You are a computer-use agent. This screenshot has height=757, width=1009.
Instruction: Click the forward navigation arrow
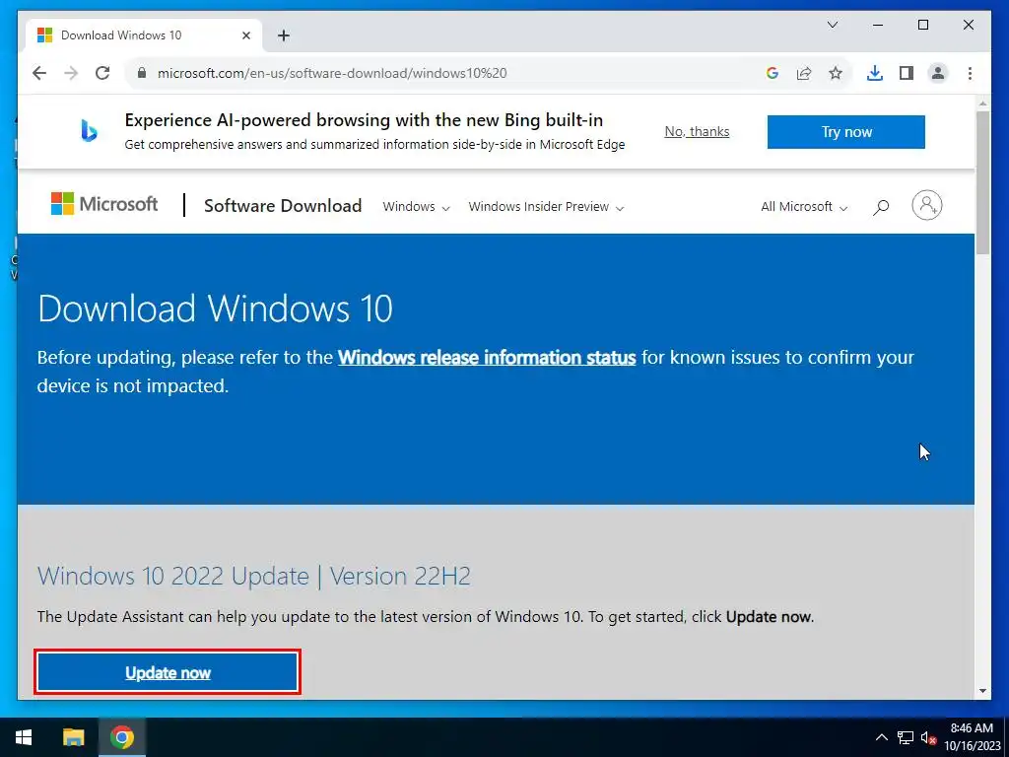[x=71, y=73]
